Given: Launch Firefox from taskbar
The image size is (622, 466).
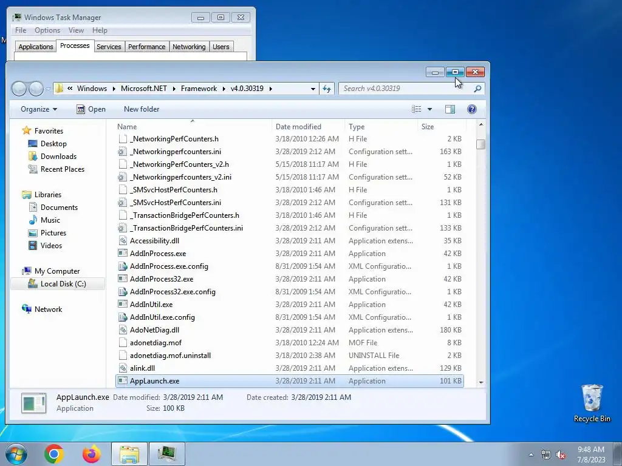Looking at the screenshot, I should coord(92,454).
